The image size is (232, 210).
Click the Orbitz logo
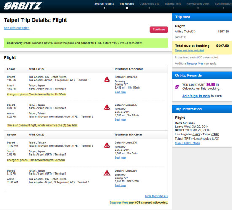point(23,6)
